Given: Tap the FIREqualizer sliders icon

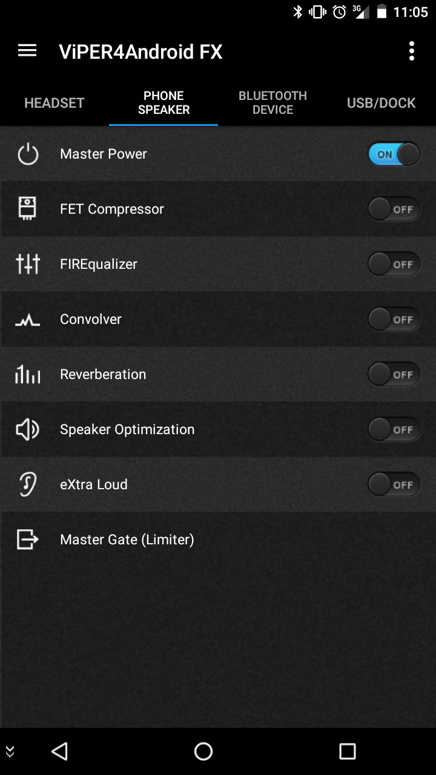Looking at the screenshot, I should 28,264.
